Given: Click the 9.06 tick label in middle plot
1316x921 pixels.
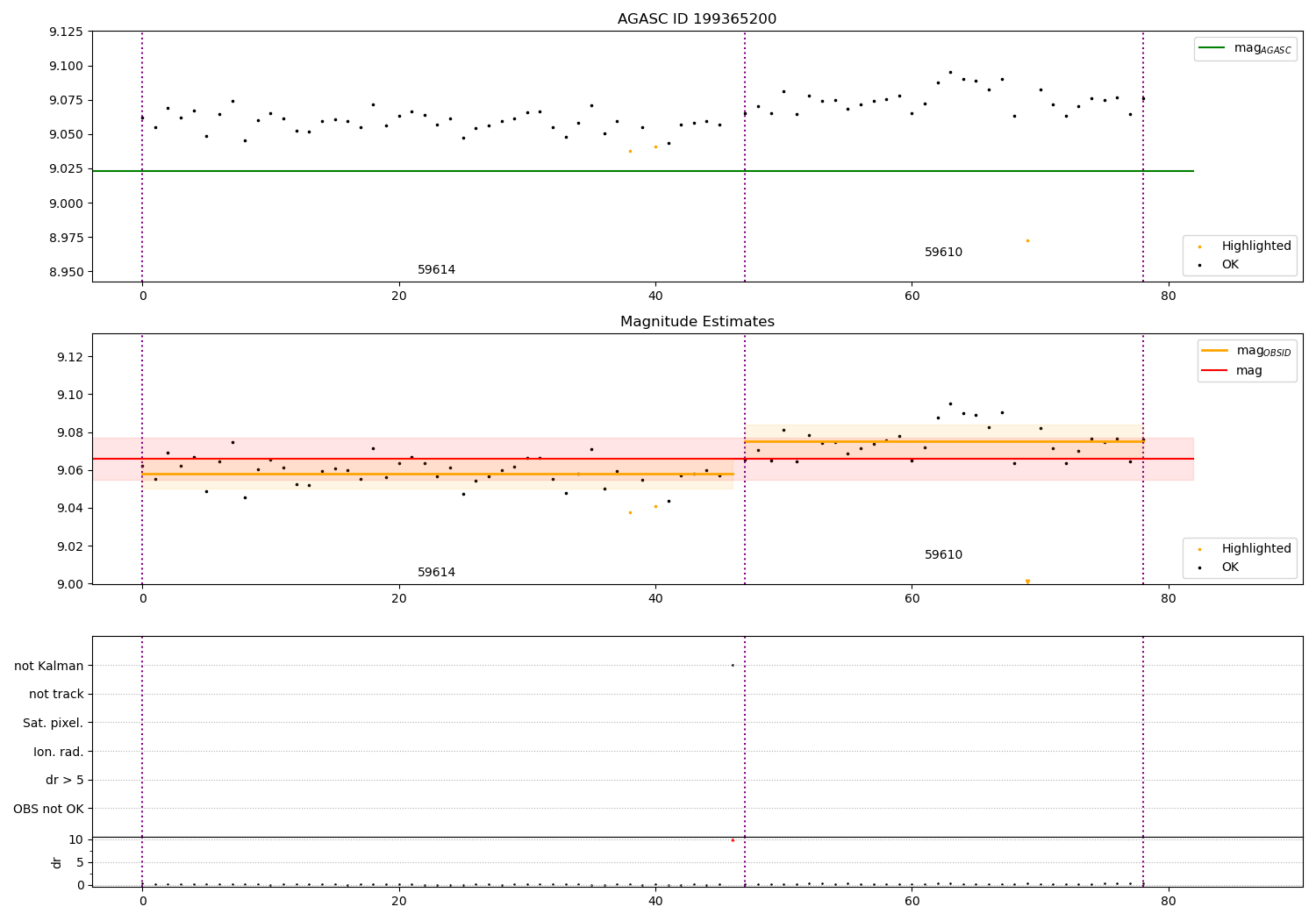Looking at the screenshot, I should click(x=69, y=471).
